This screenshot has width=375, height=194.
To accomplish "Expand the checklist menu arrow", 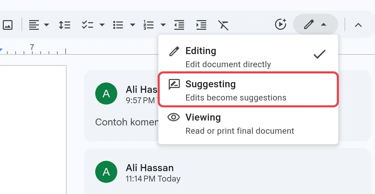I will click(x=102, y=25).
